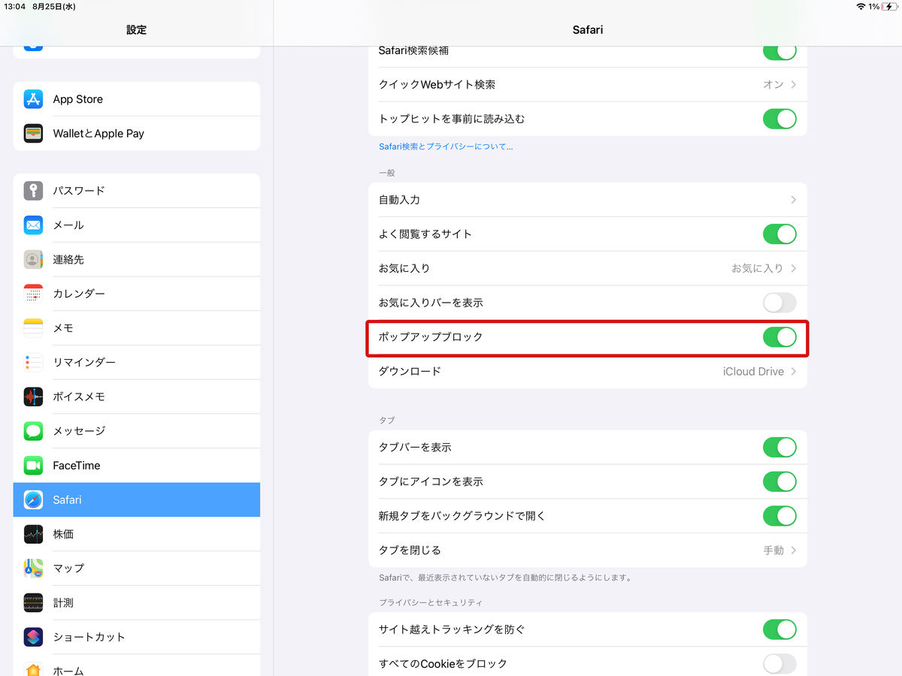Select 株価 in sidebar
The image size is (902, 676).
tap(137, 534)
